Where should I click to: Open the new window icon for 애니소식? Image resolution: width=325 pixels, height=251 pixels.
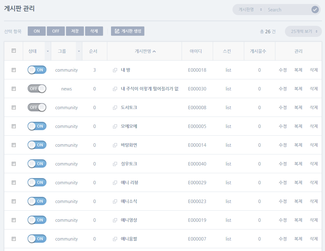tap(115, 201)
